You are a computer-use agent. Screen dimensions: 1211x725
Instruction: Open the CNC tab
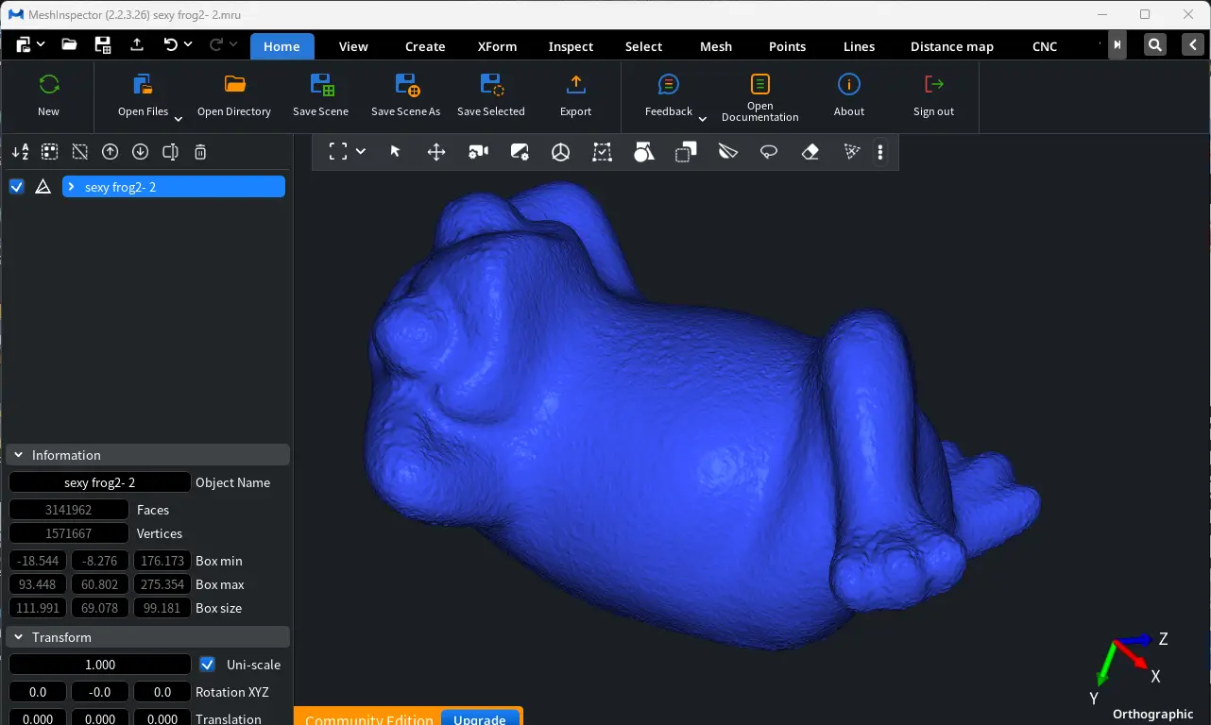pos(1045,46)
